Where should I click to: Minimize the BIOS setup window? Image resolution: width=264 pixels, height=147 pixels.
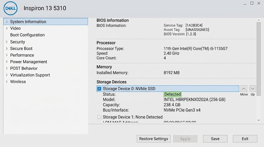click(x=245, y=4)
